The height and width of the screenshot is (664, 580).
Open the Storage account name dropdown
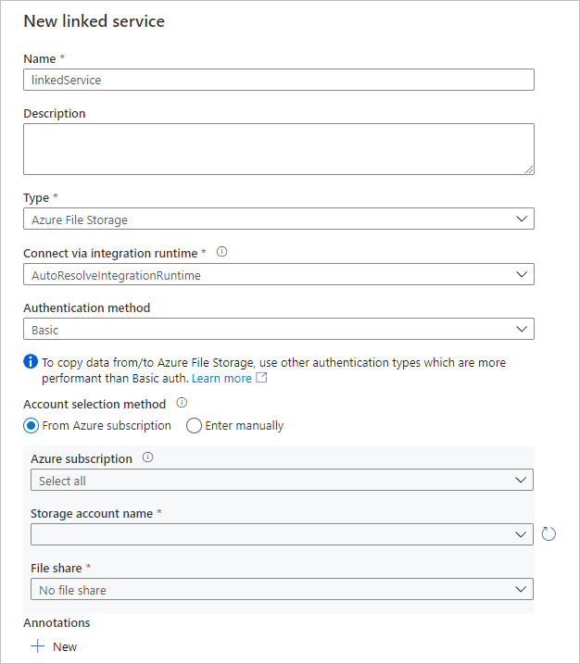pos(282,534)
